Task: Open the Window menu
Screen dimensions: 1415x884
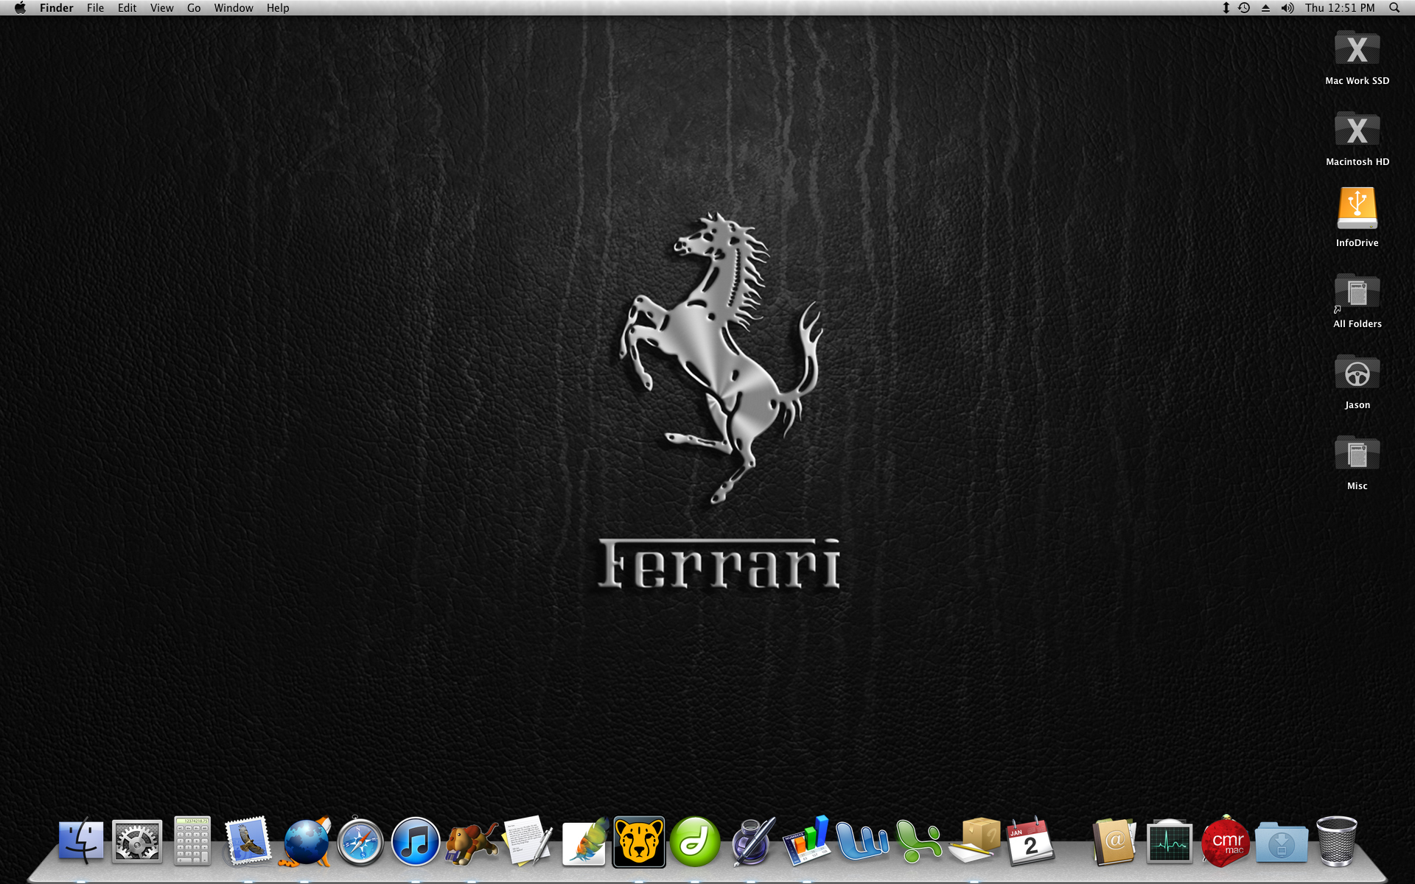Action: tap(234, 8)
